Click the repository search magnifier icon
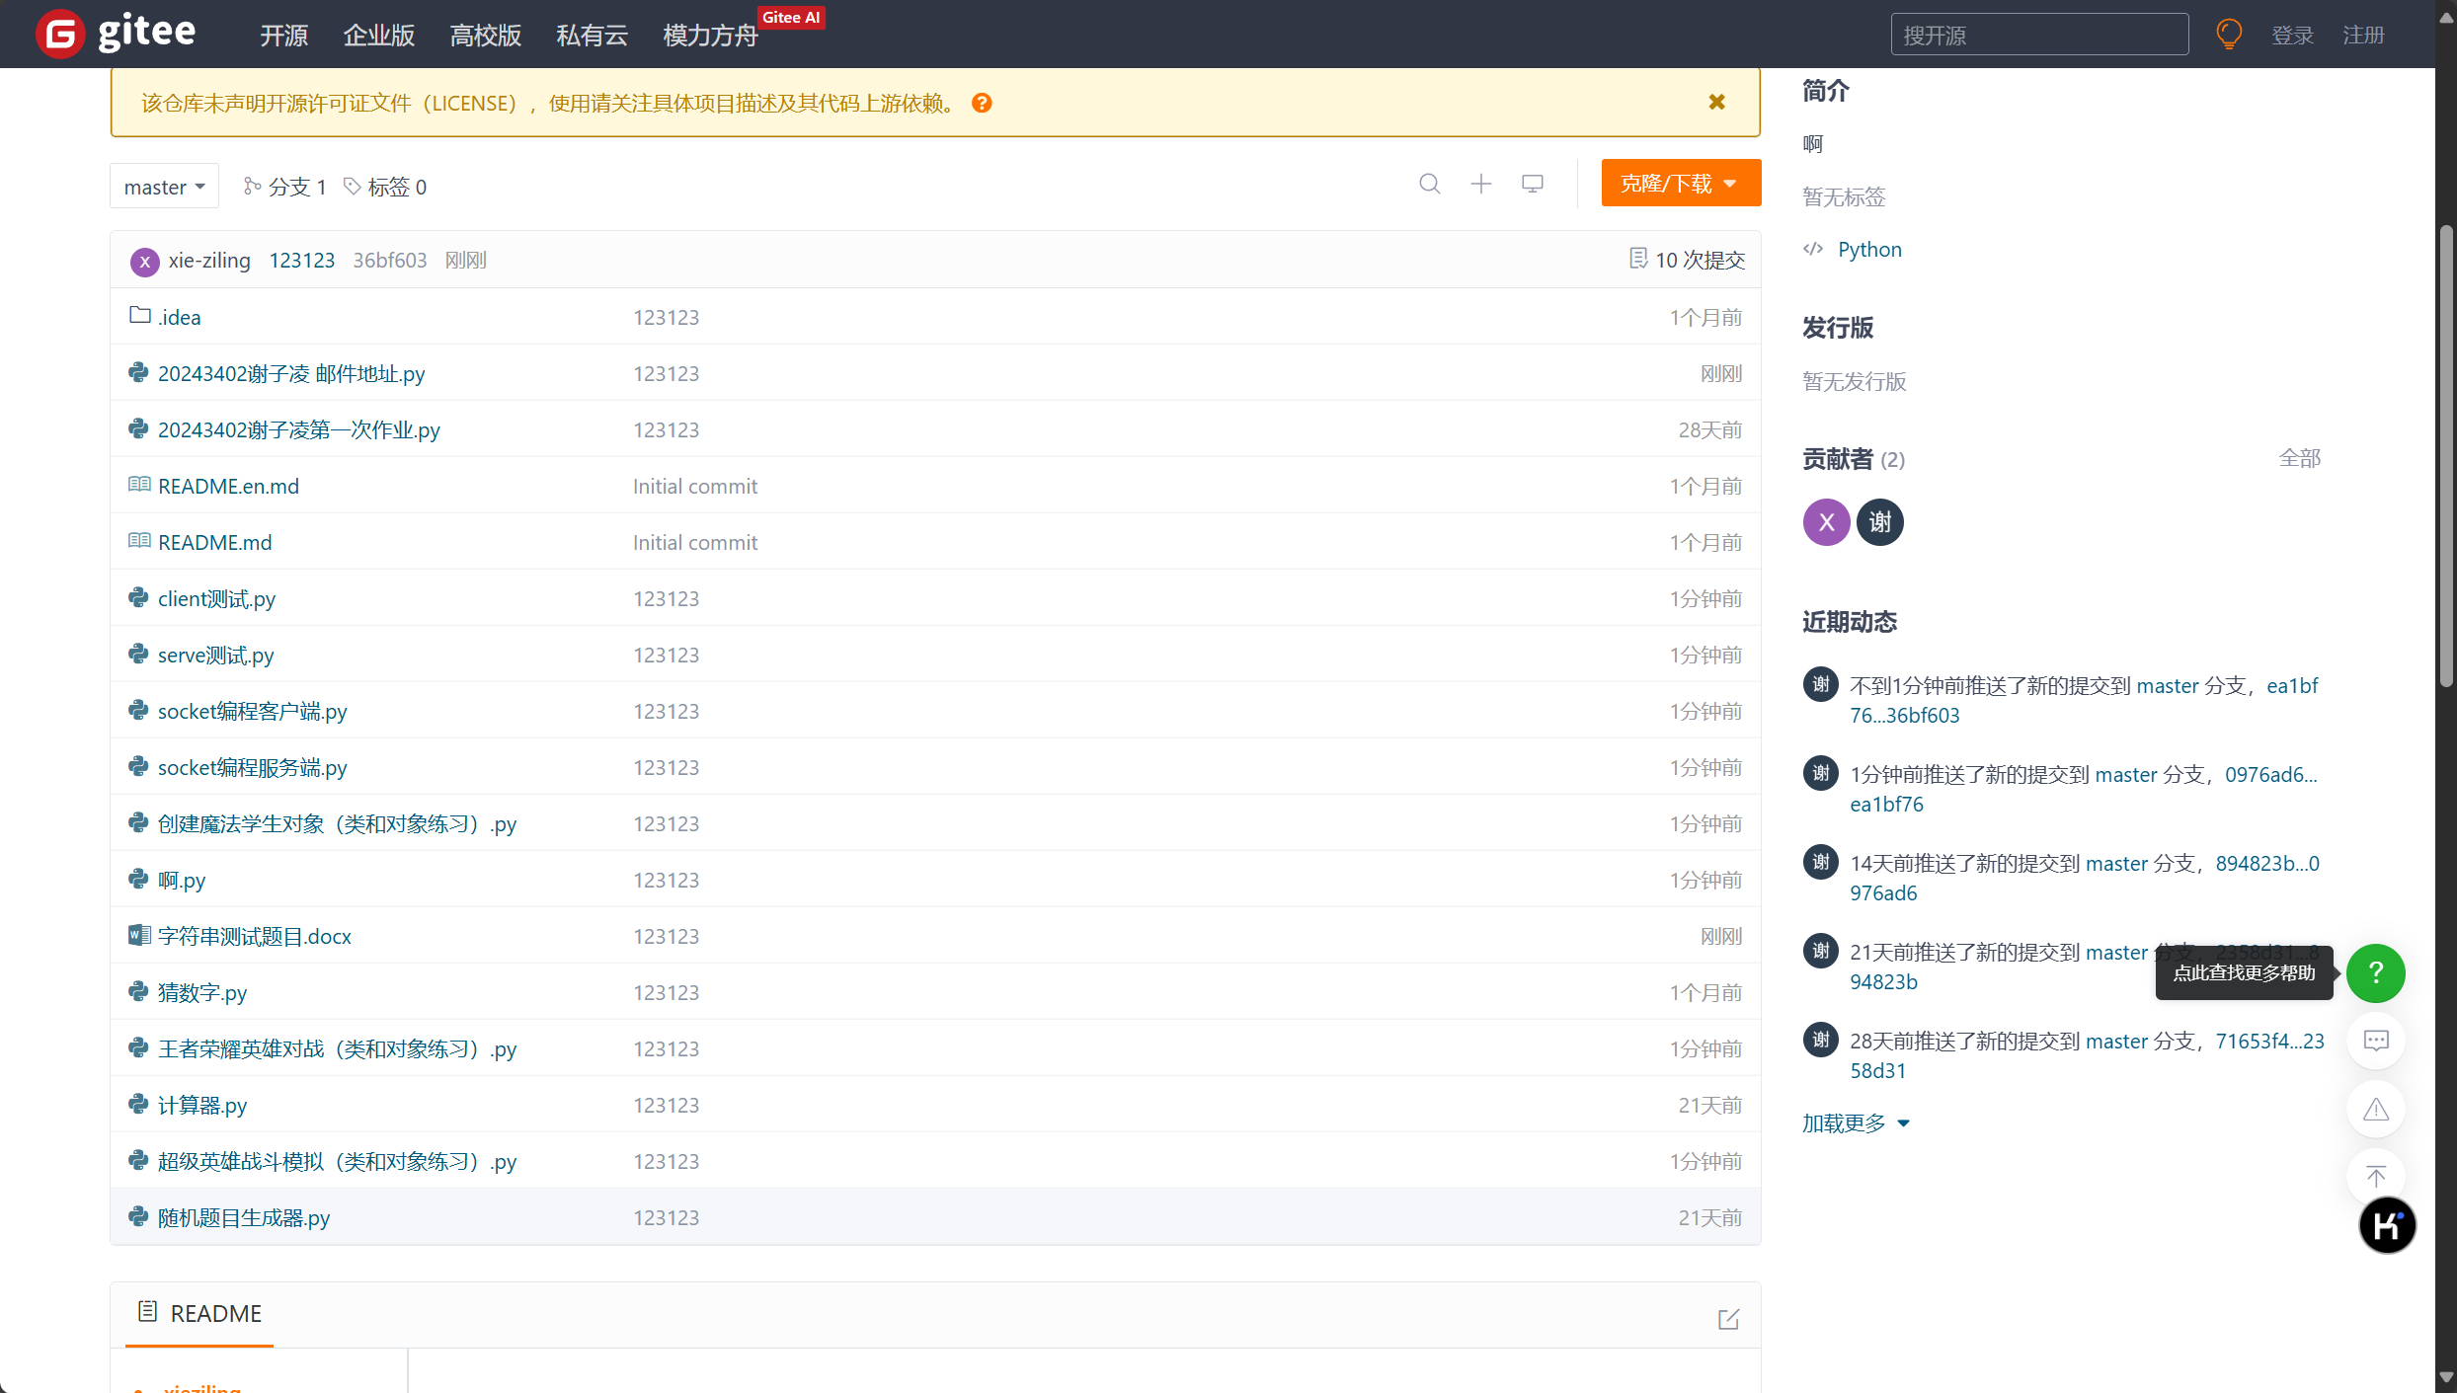Viewport: 2457px width, 1393px height. tap(1429, 184)
